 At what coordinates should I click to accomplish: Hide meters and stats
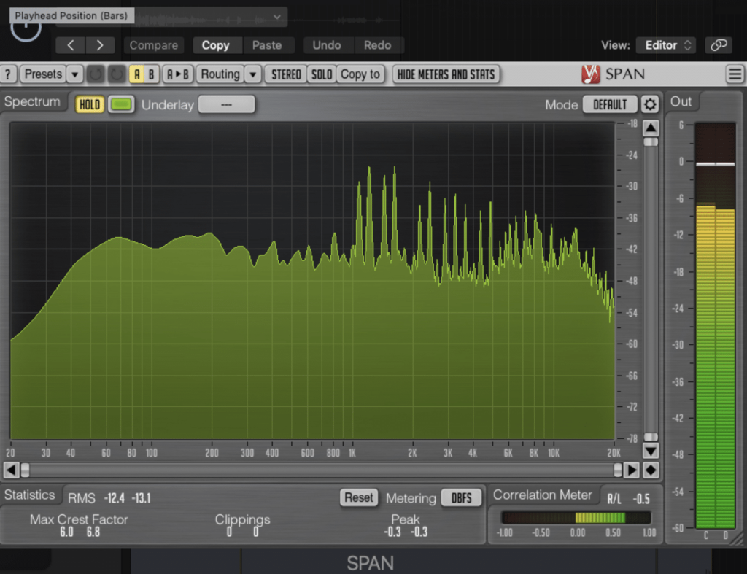click(x=446, y=74)
